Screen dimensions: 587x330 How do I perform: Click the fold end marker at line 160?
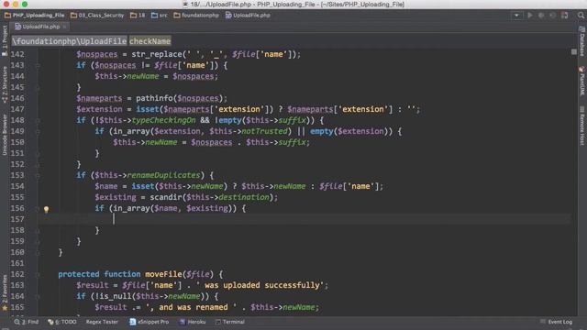pos(38,253)
